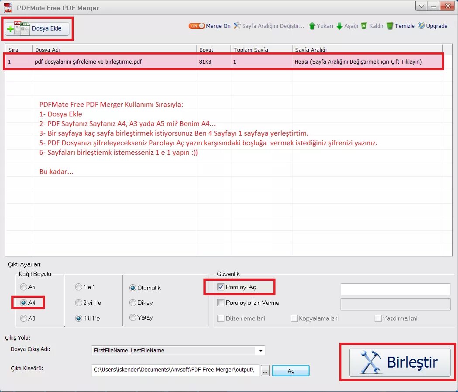Click the Parolayı Aç password field
The width and height of the screenshot is (458, 392).
pyautogui.click(x=396, y=290)
